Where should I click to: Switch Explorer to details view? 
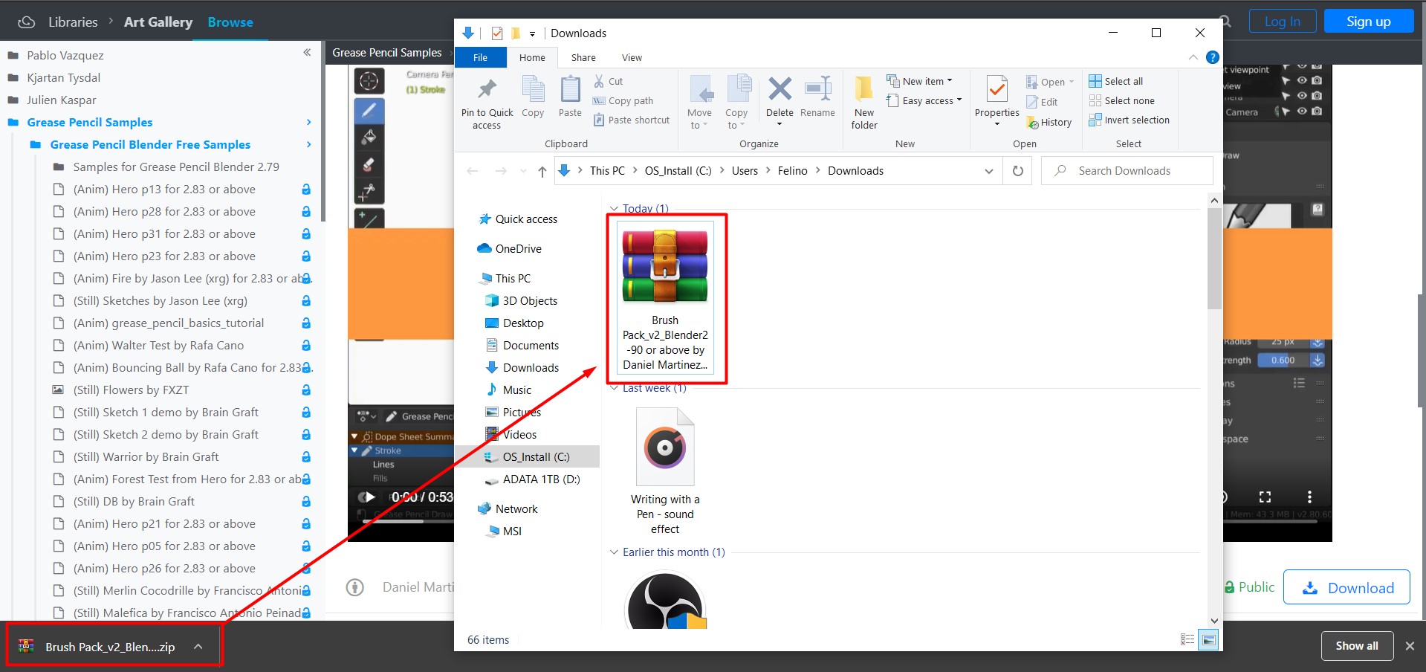point(1187,639)
